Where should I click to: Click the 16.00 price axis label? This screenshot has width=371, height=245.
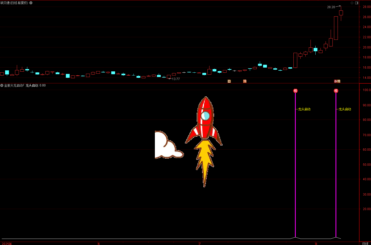(x=367, y=68)
